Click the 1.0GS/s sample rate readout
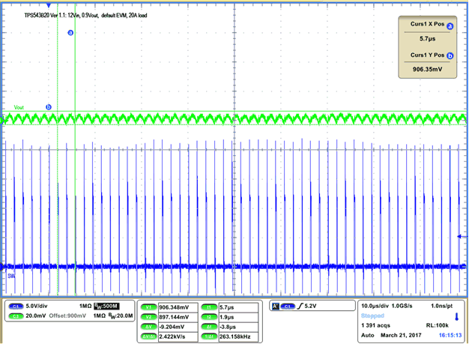Viewport: 469px width, 344px height. pyautogui.click(x=402, y=306)
